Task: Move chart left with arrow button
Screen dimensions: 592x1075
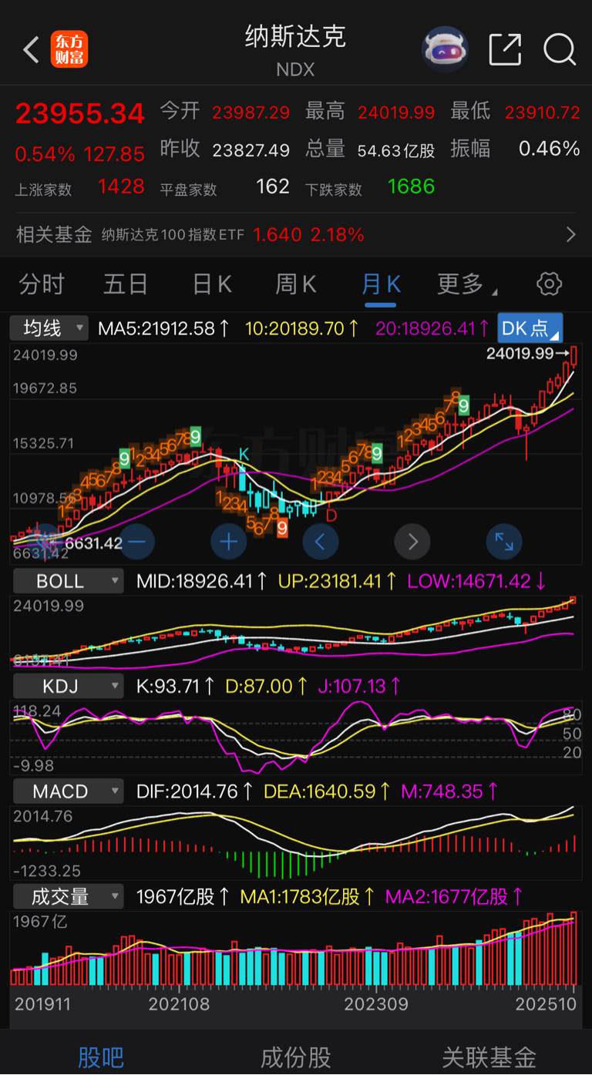Action: [x=321, y=543]
